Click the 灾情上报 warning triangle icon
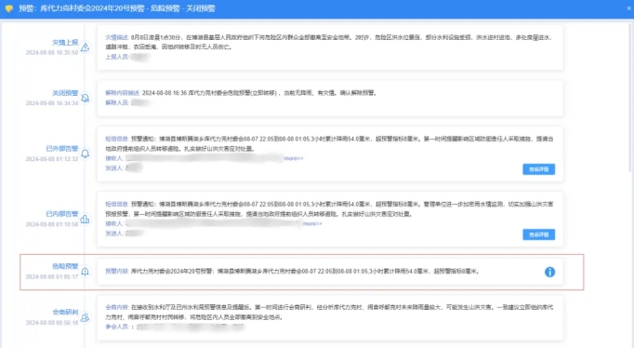The height and width of the screenshot is (348, 634). (85, 47)
